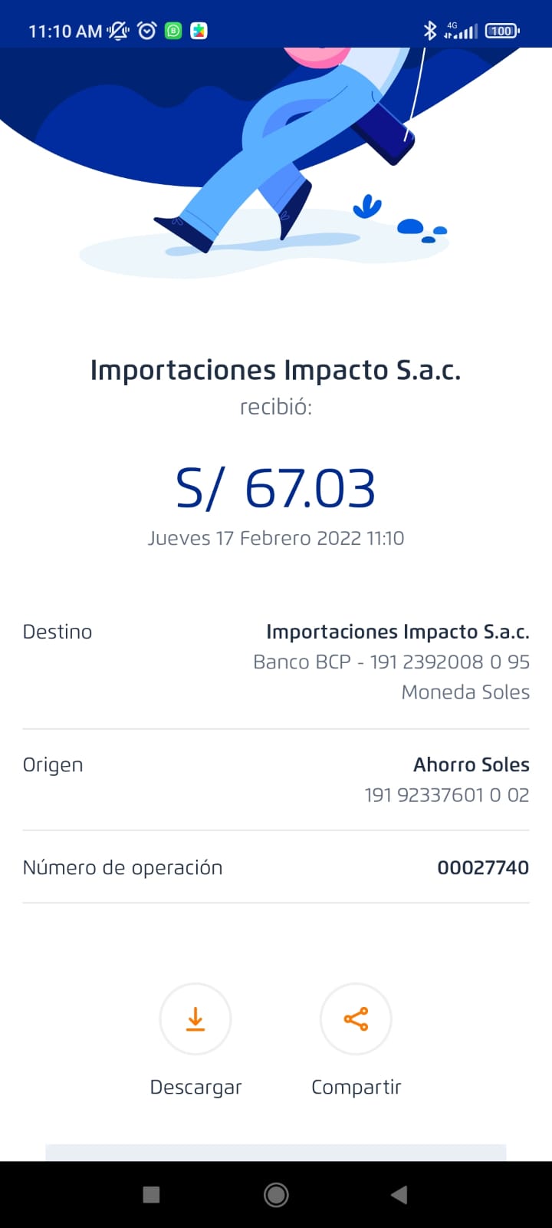Tap the Compartir share icon
The height and width of the screenshot is (1228, 552).
point(356,1018)
